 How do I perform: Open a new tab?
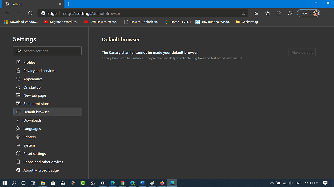pyautogui.click(x=68, y=4)
